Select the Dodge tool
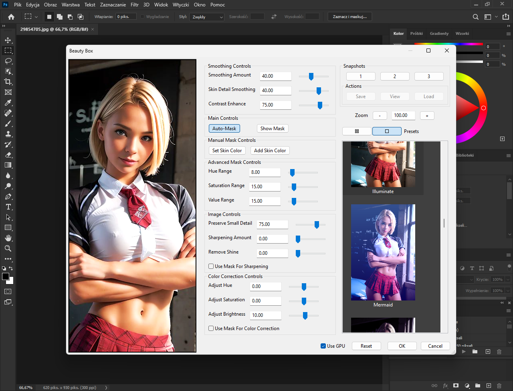The width and height of the screenshot is (513, 391). [x=8, y=186]
